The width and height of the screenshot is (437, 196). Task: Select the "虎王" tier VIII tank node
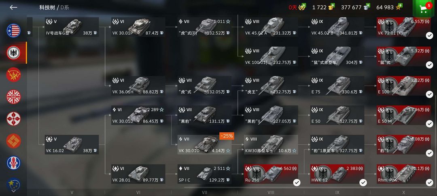[271, 86]
